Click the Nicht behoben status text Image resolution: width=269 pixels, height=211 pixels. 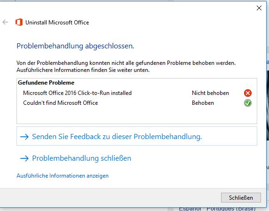(210, 93)
